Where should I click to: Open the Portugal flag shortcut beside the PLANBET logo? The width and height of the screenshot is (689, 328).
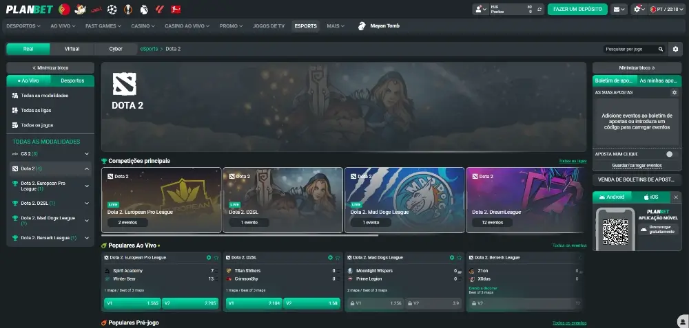(64, 9)
